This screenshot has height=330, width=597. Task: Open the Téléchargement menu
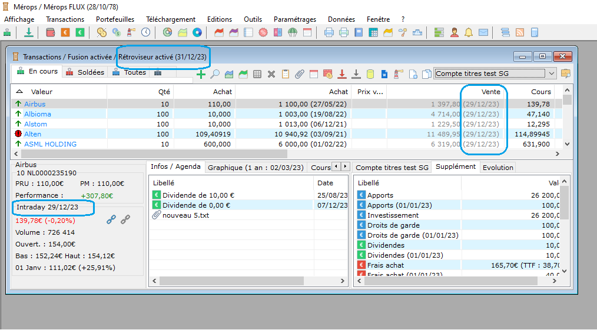[171, 19]
